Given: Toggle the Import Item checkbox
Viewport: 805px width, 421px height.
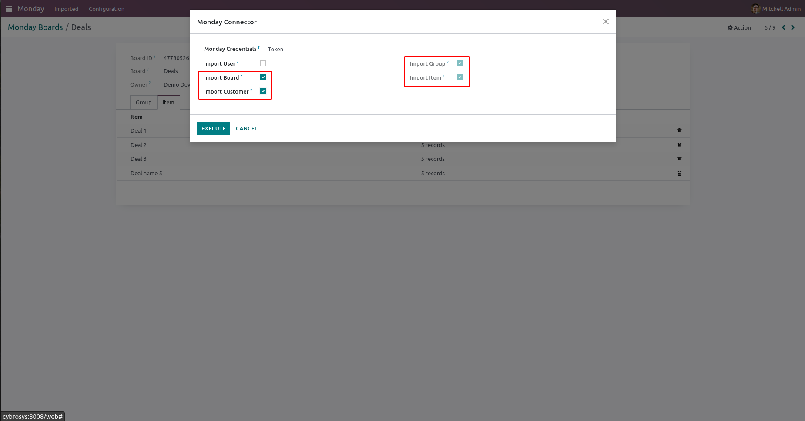Looking at the screenshot, I should [460, 77].
